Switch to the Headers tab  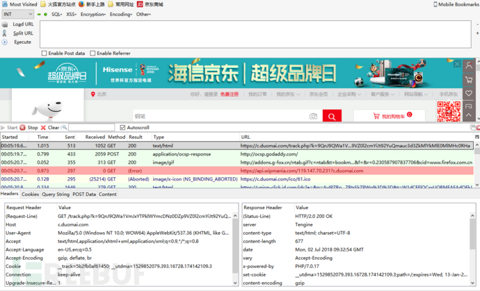[10, 194]
